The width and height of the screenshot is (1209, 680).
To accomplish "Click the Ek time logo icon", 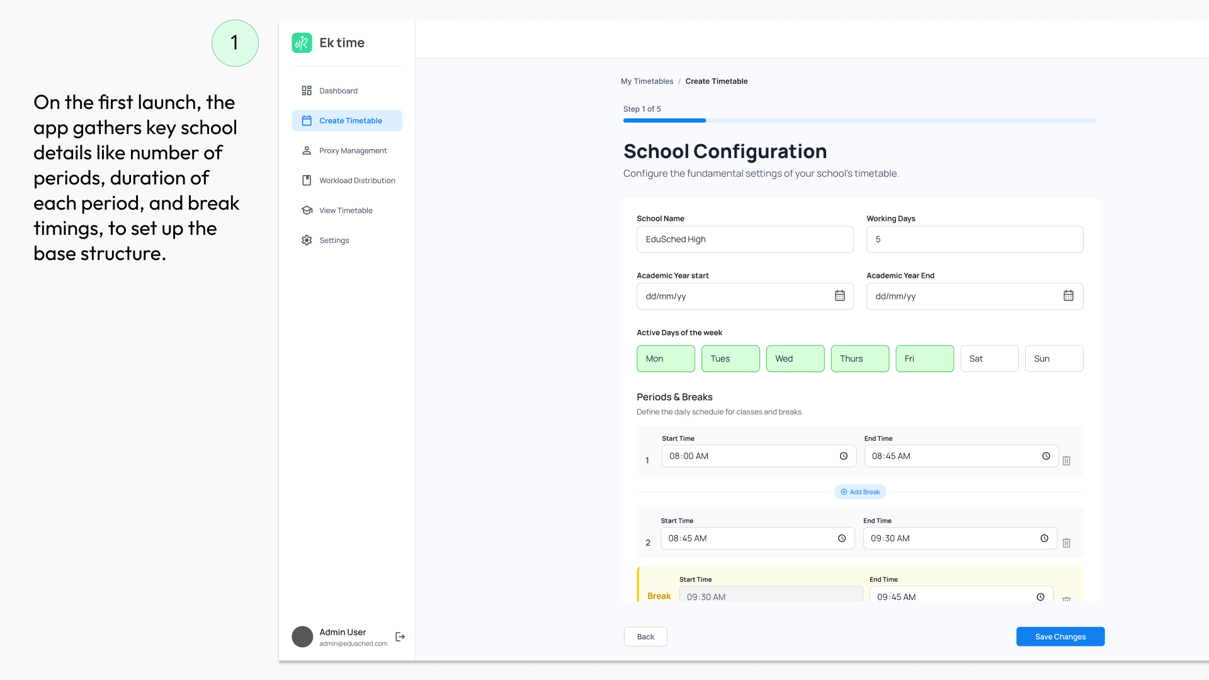I will point(302,43).
